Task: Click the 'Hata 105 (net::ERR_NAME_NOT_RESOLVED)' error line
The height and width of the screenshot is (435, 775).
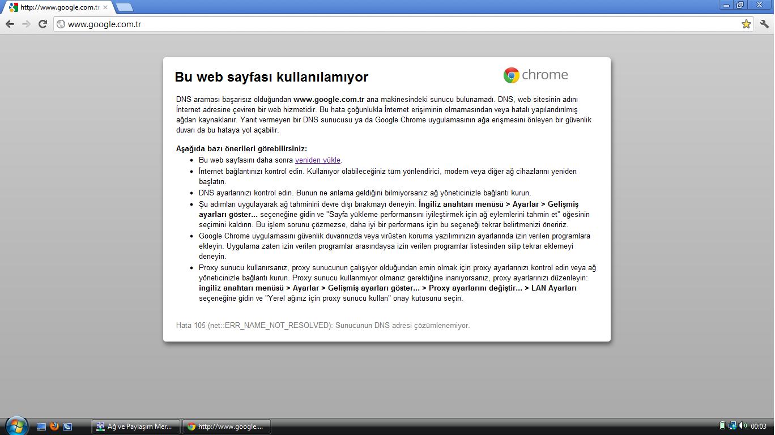Action: (x=323, y=326)
